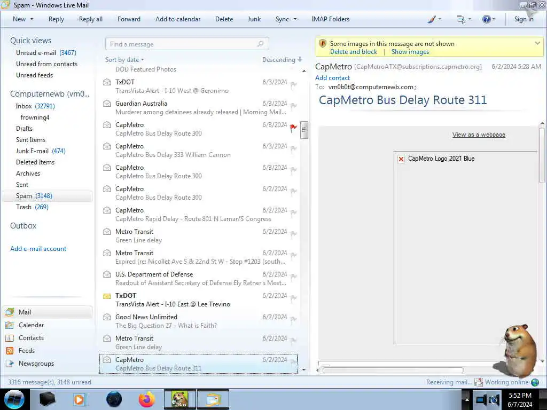Click the broken image icon for CapMetro Logo

point(401,159)
